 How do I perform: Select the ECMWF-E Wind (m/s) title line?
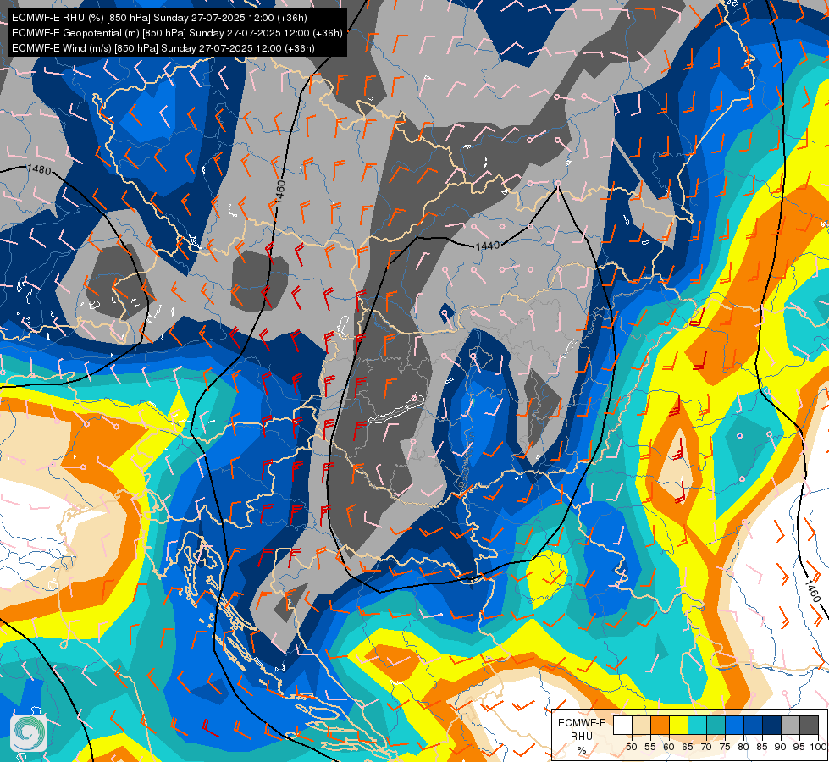point(163,48)
